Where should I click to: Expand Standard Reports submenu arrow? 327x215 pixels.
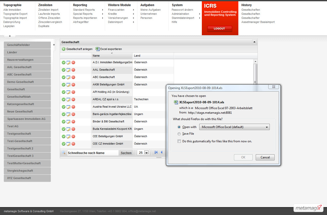[102, 10]
